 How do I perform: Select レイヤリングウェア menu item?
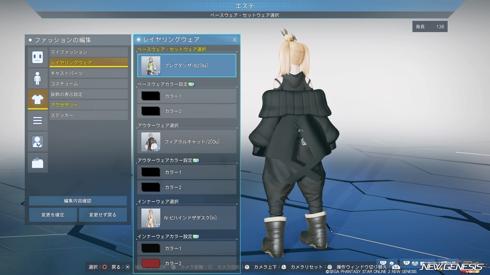point(89,63)
